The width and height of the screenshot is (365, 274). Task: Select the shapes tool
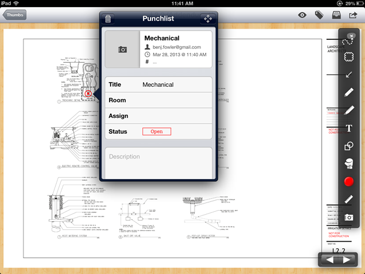[349, 146]
